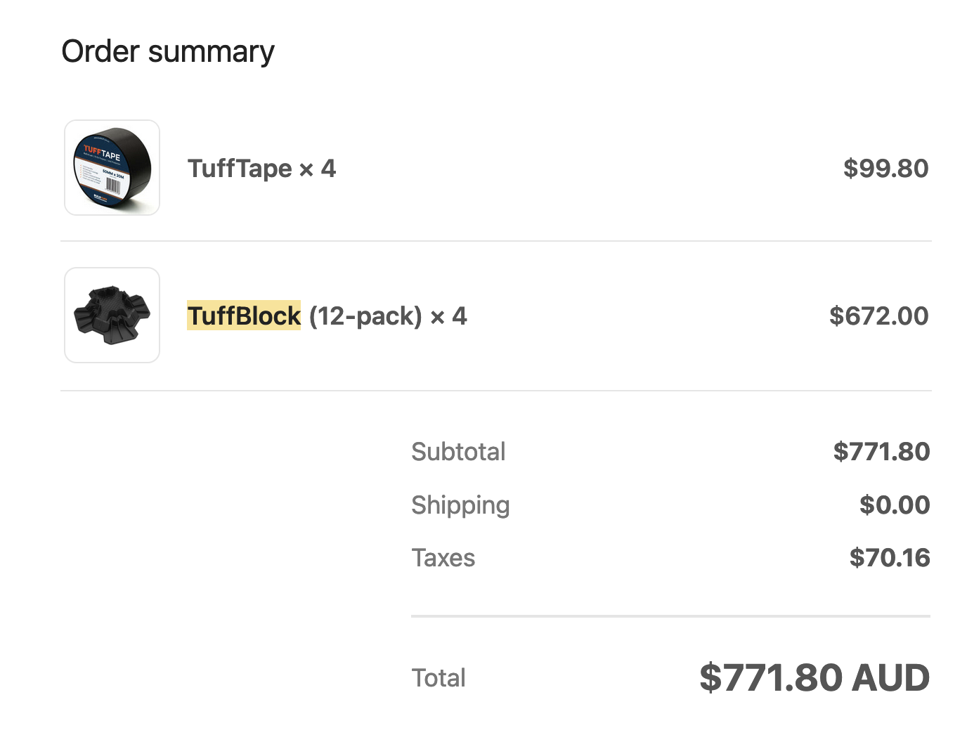Click the black block product icon
967x735 pixels.
(112, 314)
